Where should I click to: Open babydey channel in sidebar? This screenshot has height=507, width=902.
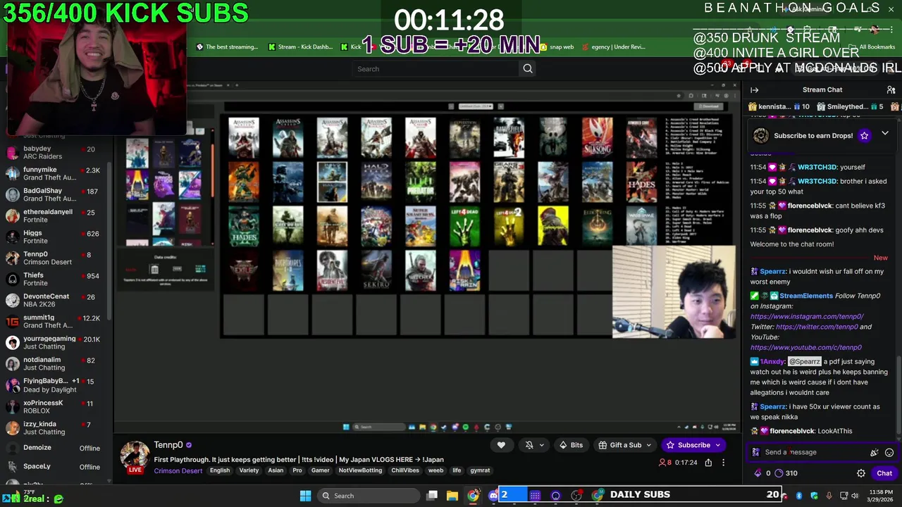coord(55,153)
